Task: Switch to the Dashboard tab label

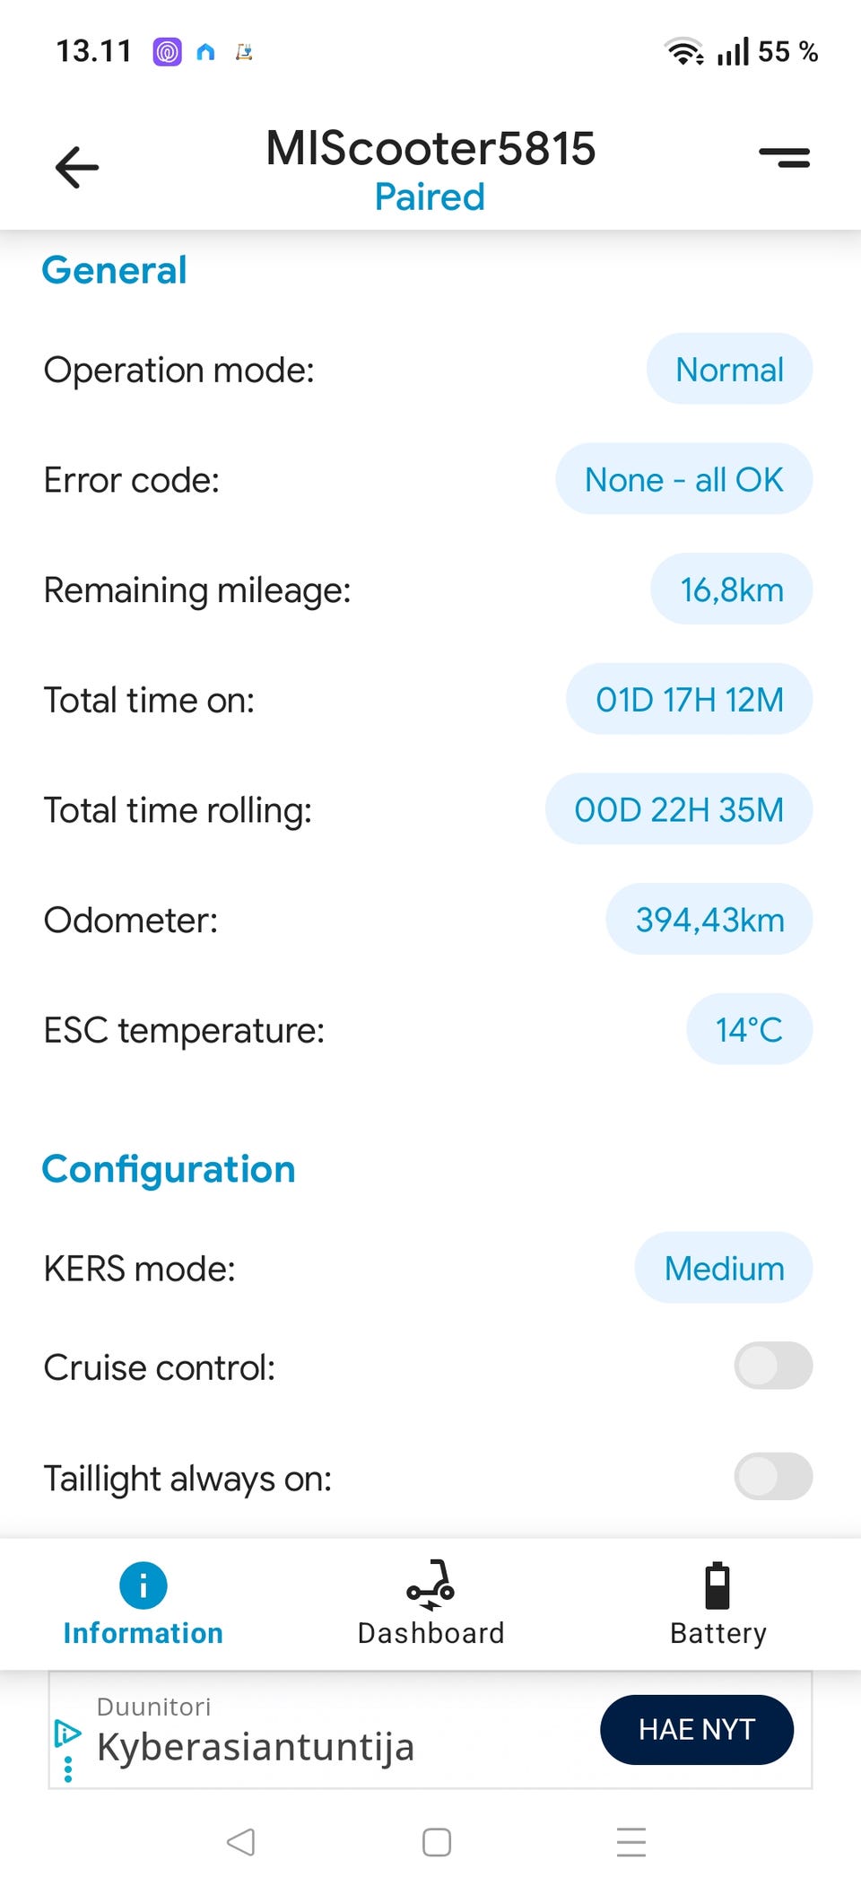Action: pos(430,1633)
